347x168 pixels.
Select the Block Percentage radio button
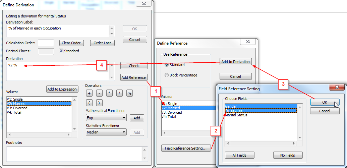(167, 75)
